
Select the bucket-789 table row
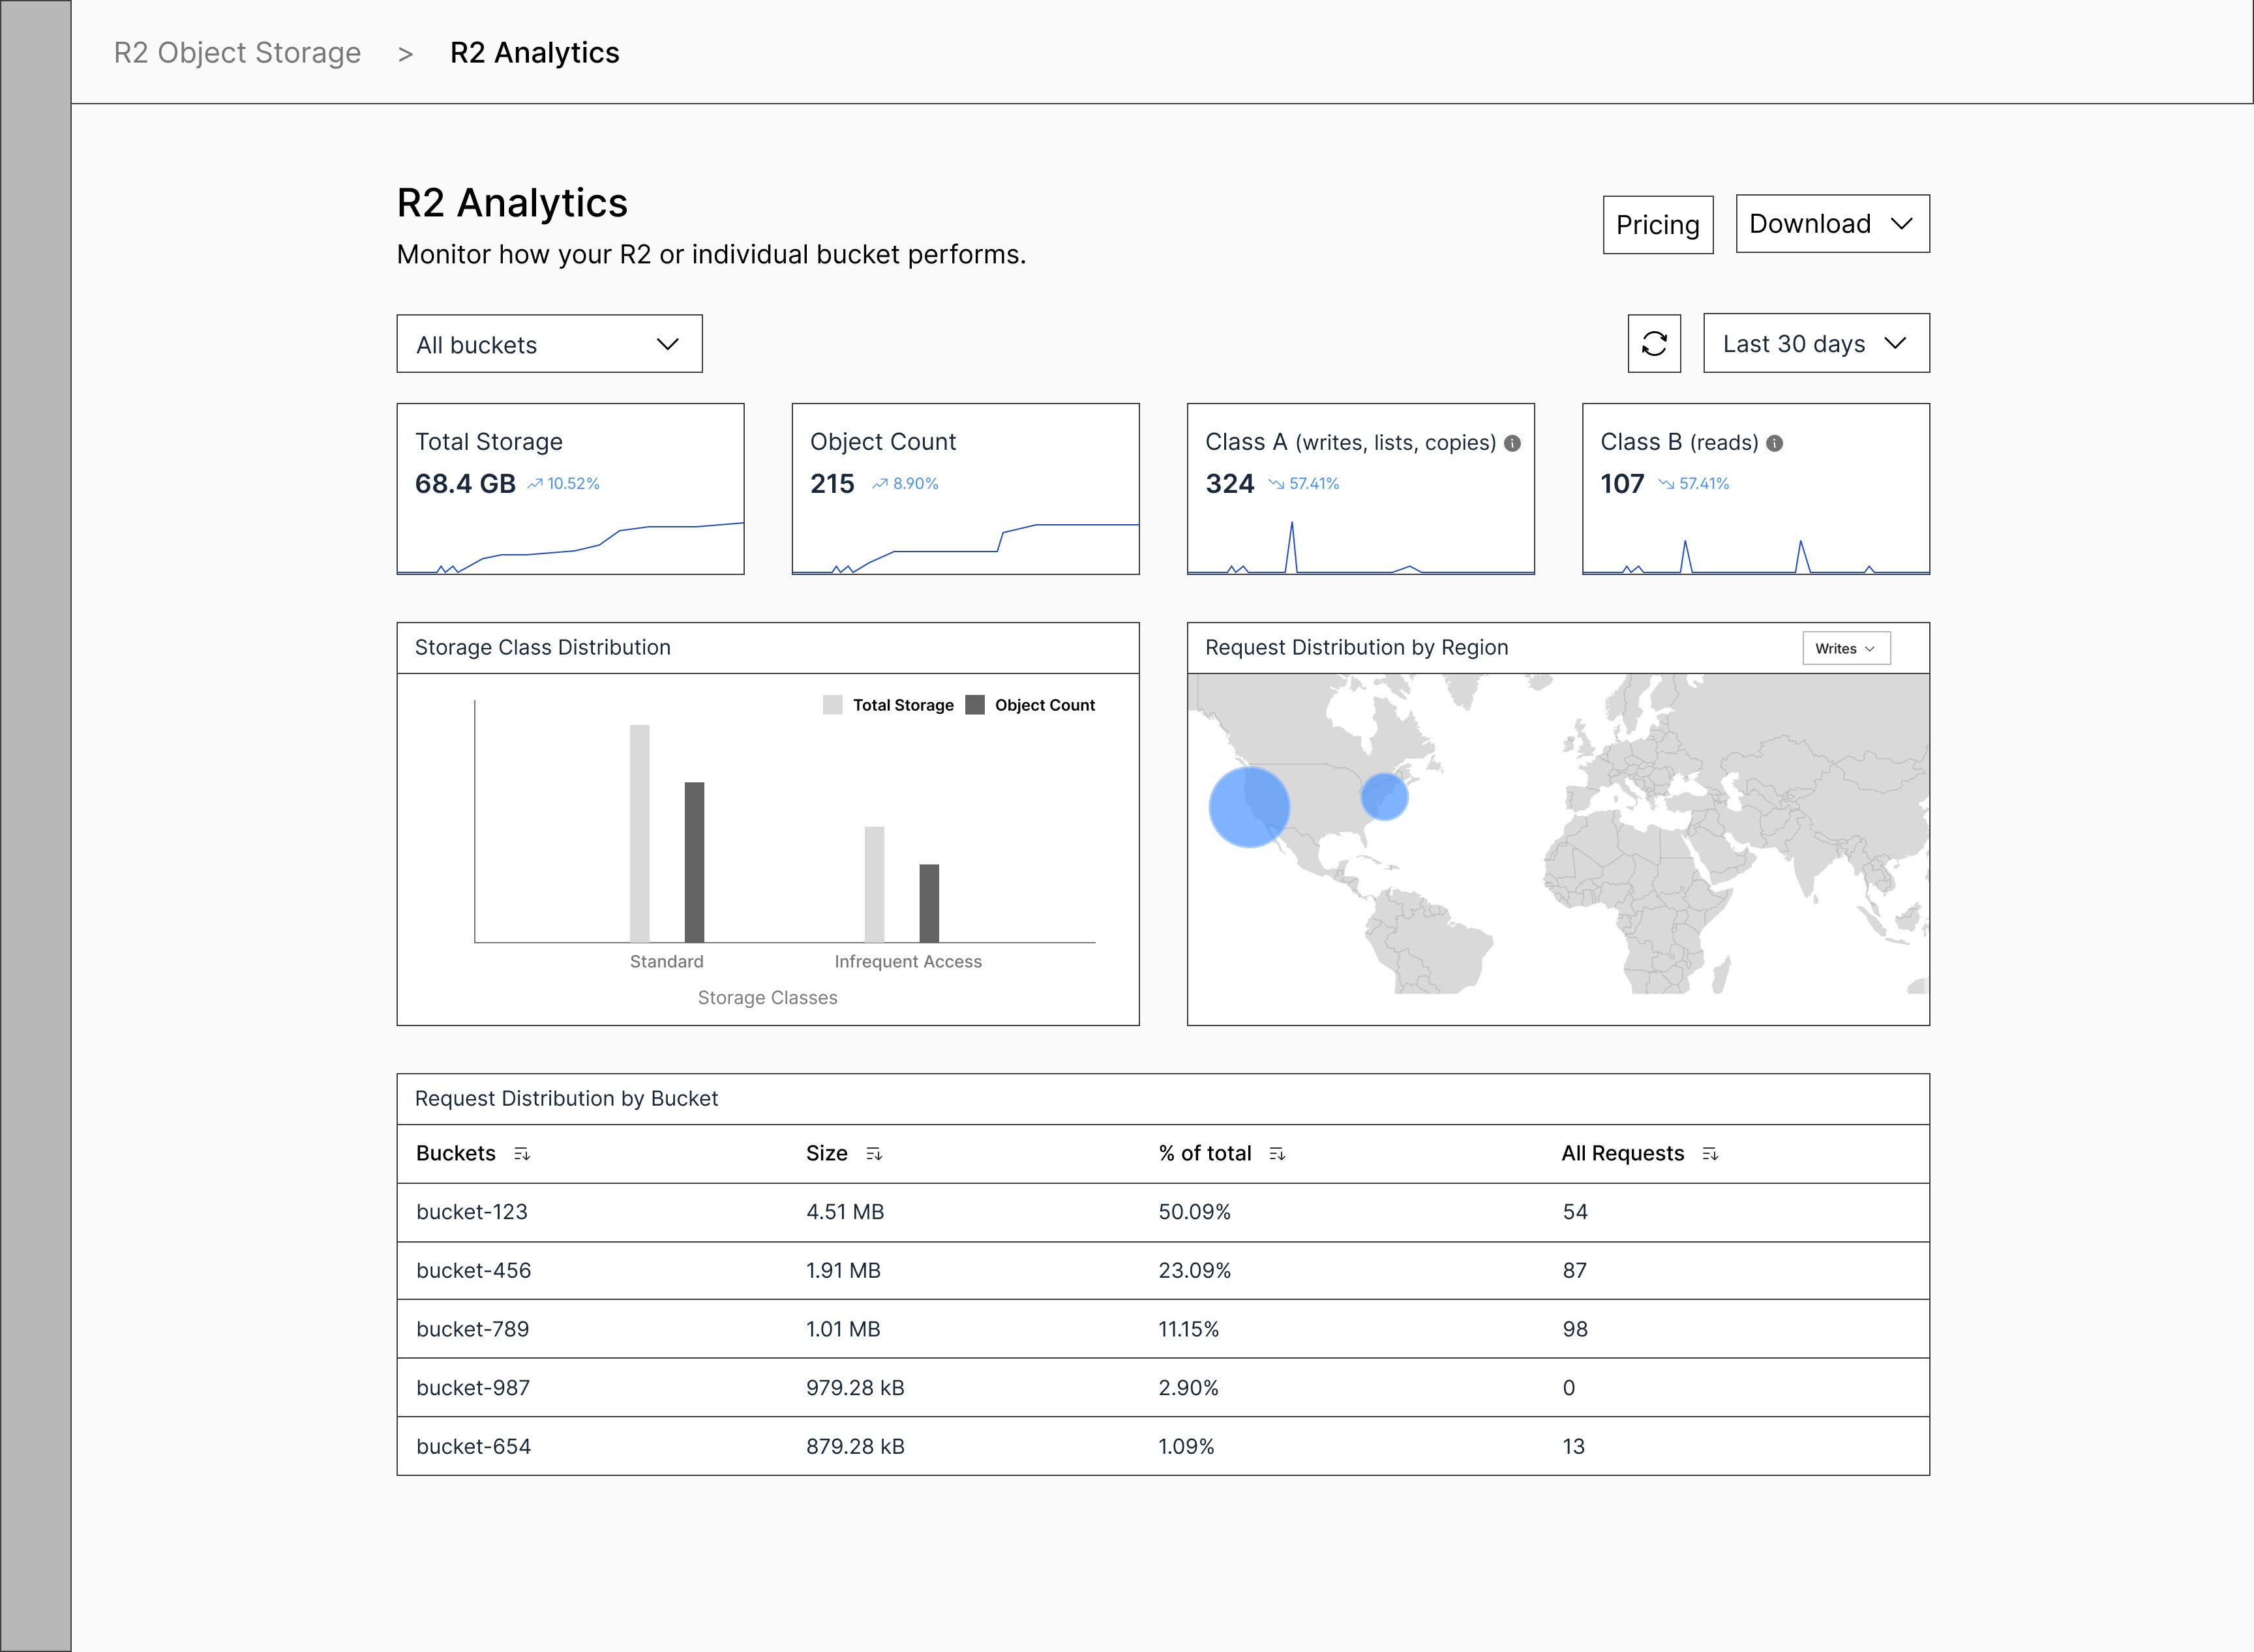[1162, 1329]
